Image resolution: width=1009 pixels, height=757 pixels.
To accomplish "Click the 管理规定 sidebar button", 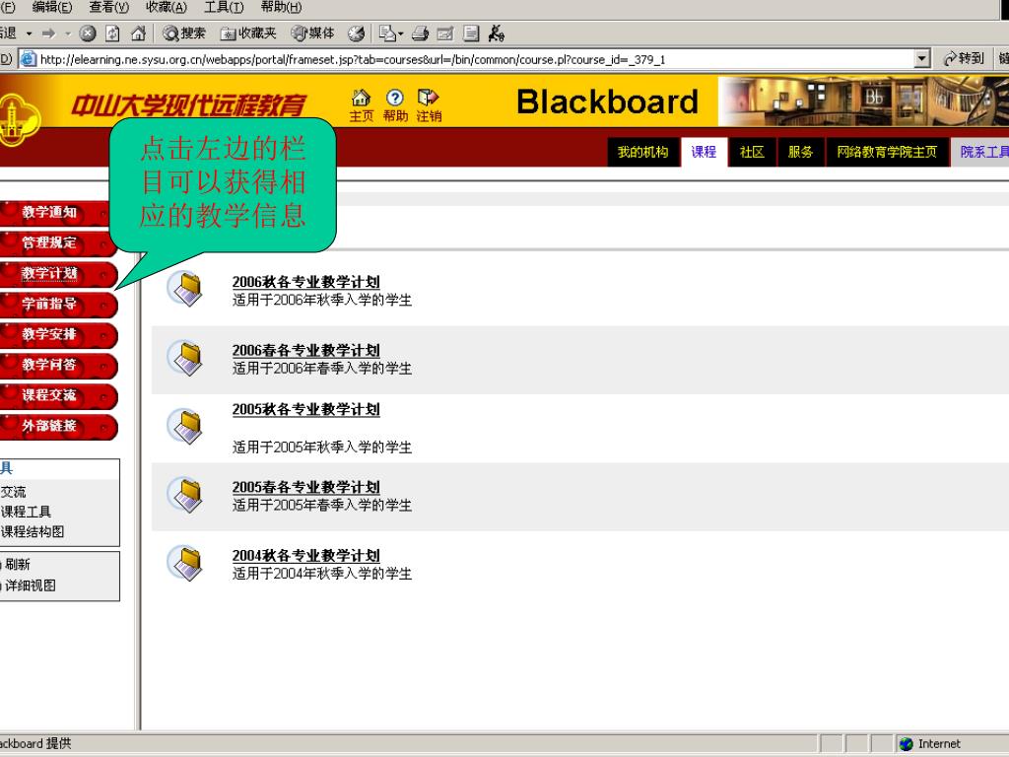I will [56, 243].
